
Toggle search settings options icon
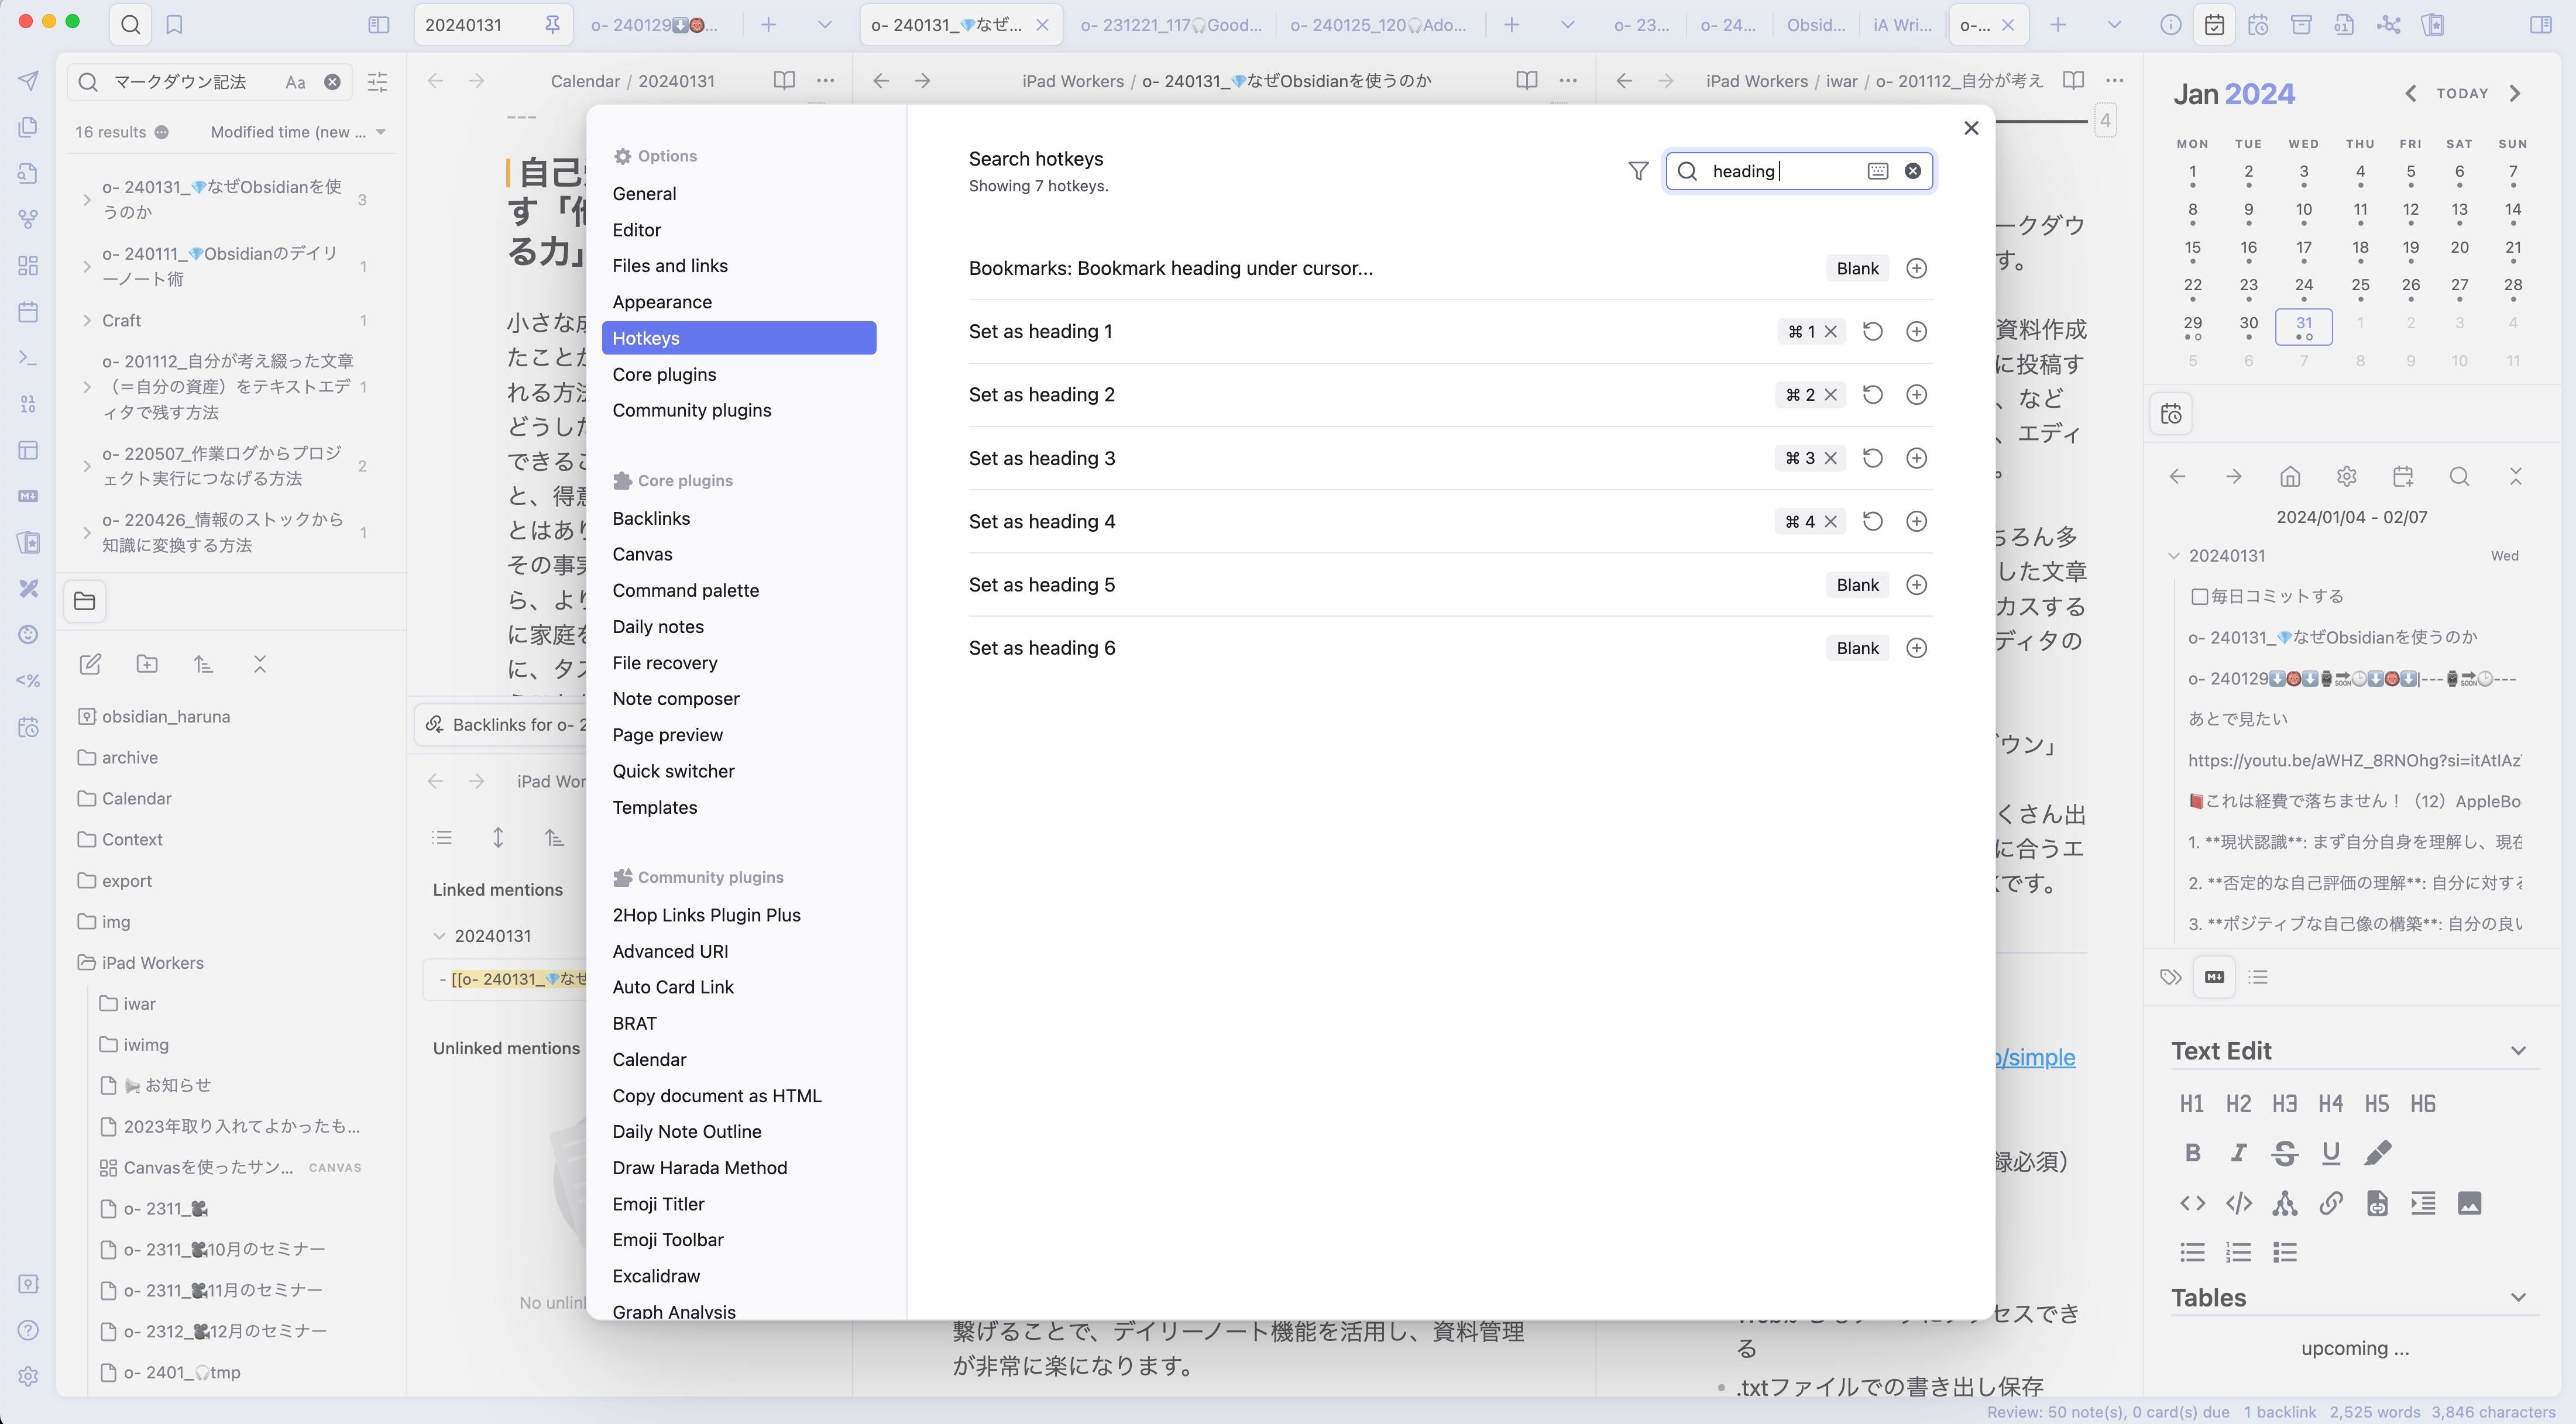377,82
